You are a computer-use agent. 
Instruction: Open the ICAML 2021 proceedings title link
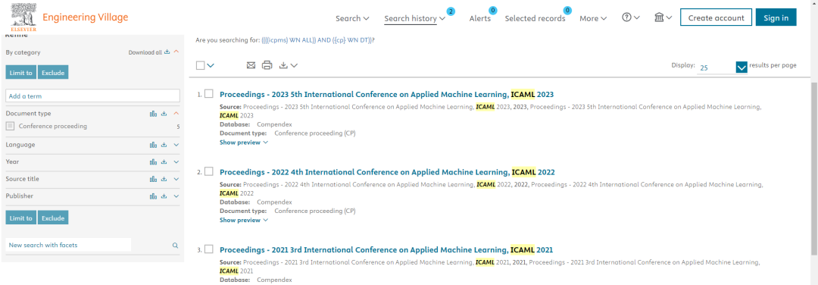point(386,249)
